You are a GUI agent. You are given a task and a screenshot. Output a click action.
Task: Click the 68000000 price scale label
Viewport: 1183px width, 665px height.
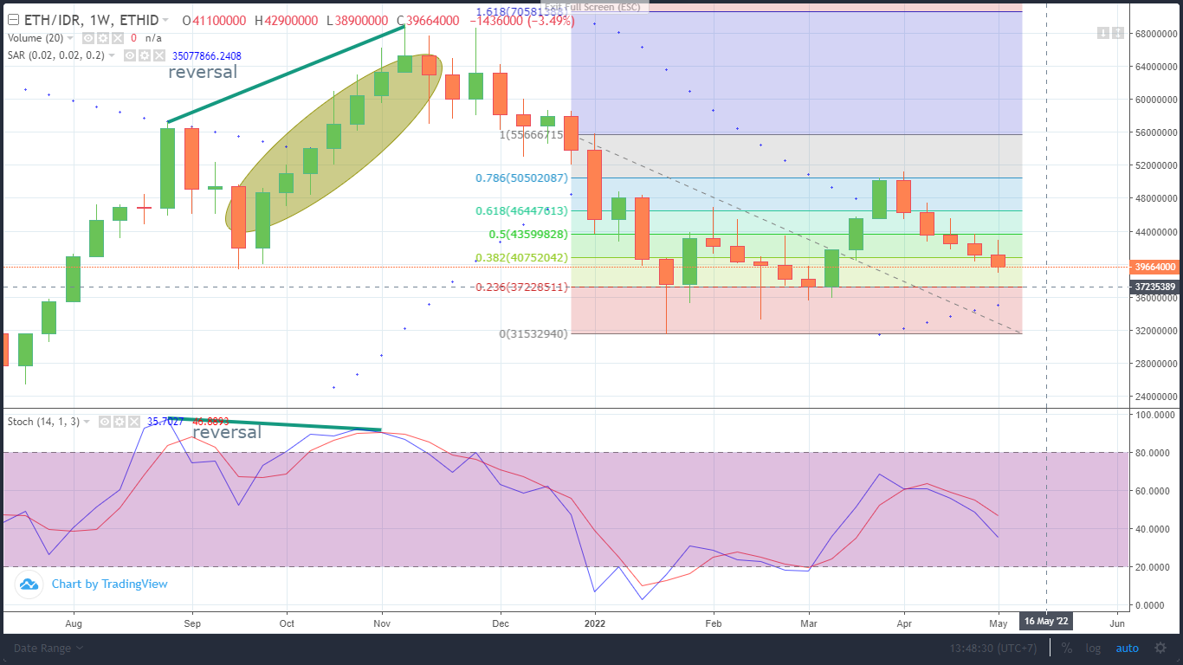[1157, 34]
